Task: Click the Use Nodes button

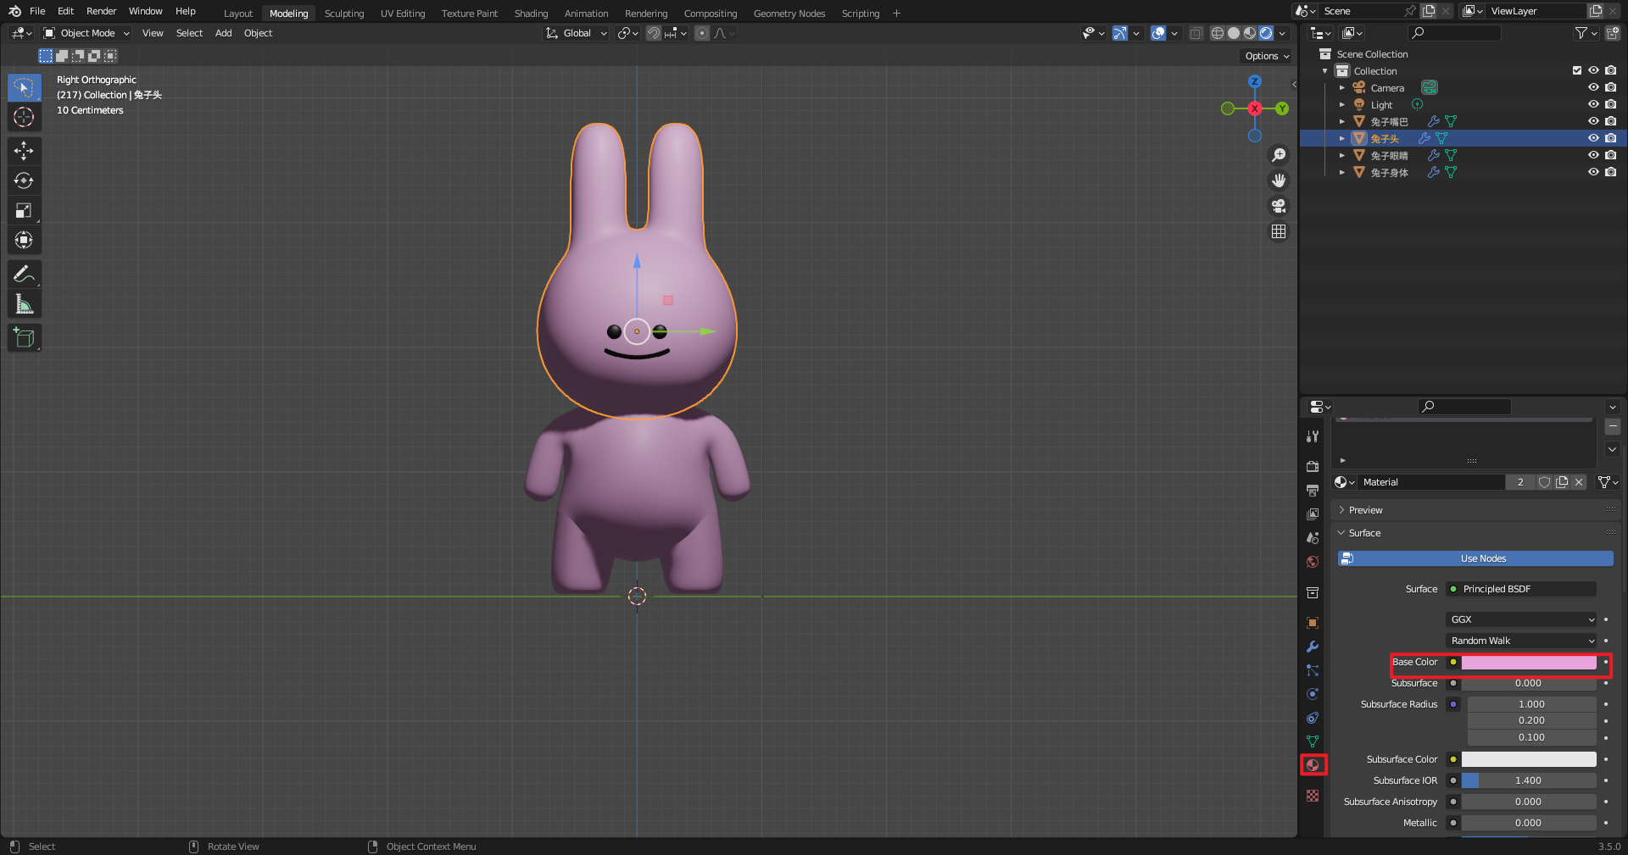Action: [1475, 558]
